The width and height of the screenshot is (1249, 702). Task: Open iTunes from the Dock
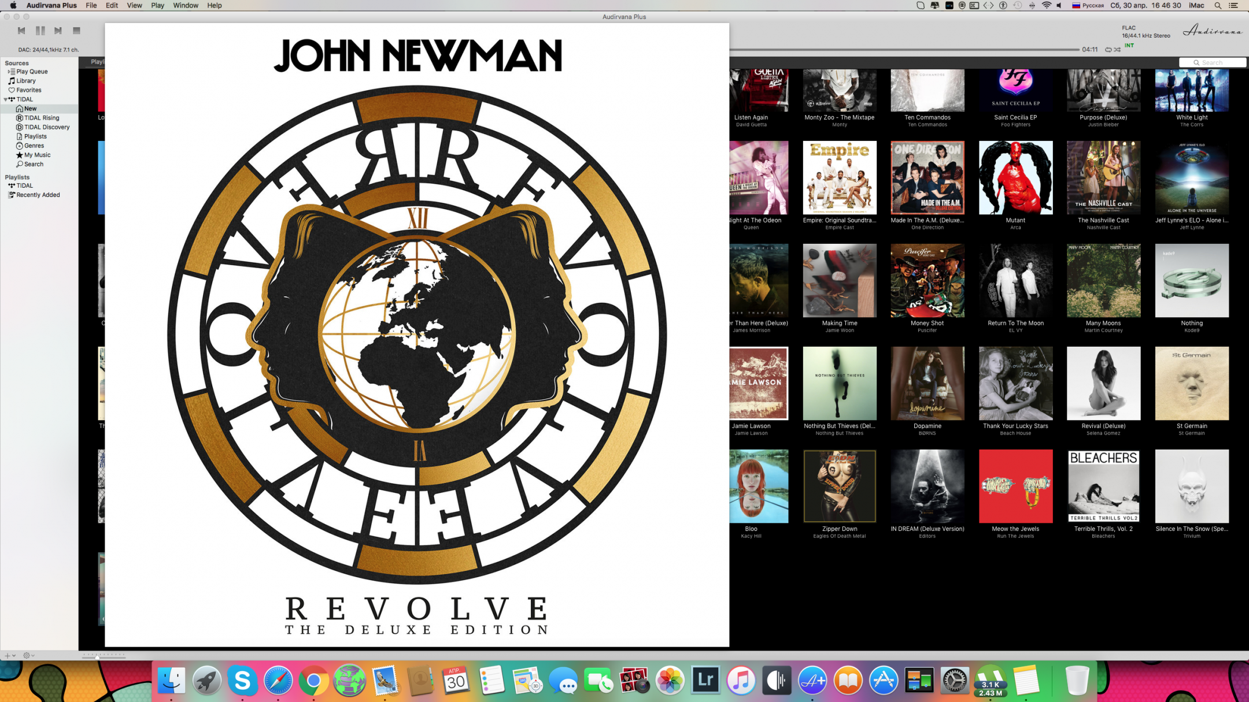click(741, 681)
